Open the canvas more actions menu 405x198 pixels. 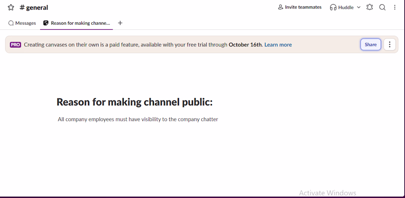[390, 45]
